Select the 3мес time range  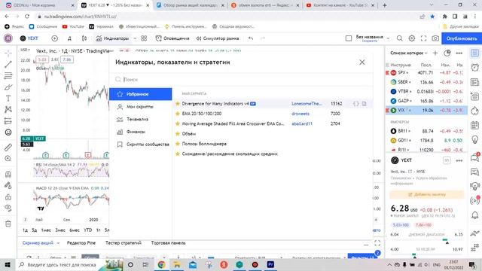(x=60, y=230)
